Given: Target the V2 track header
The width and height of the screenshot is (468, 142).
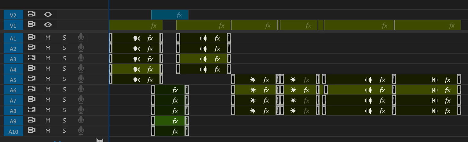Looking at the screenshot, I should coord(13,15).
